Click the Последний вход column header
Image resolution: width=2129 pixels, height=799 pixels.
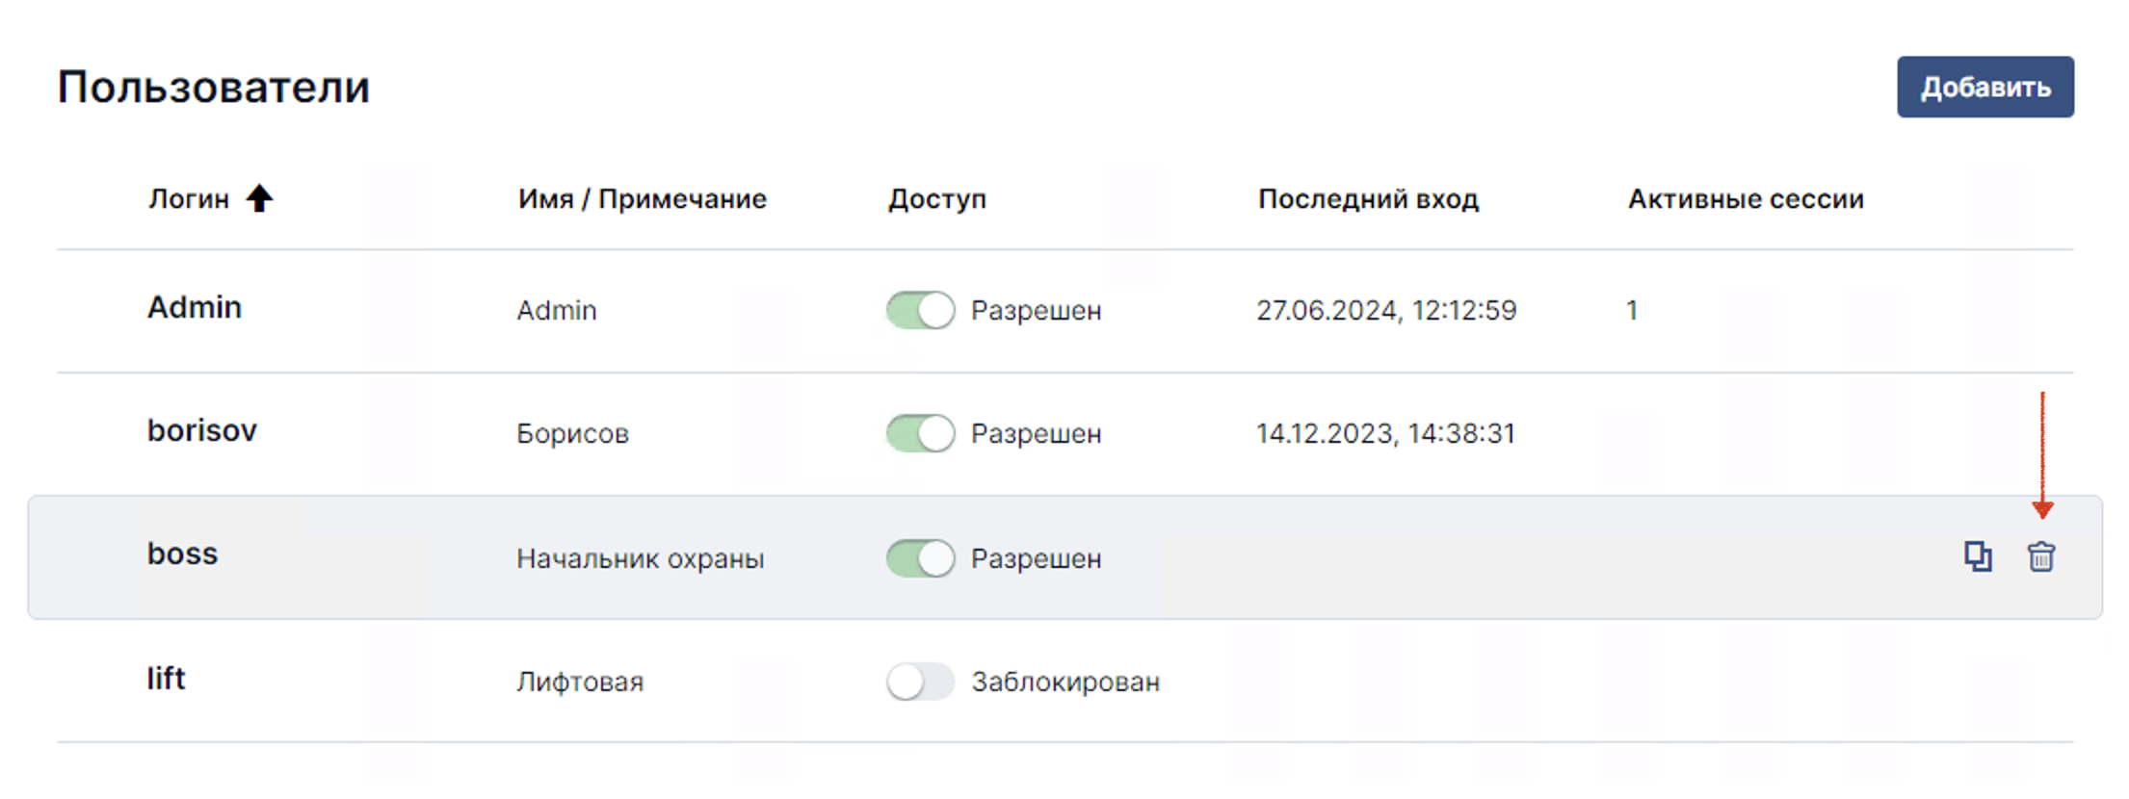(1368, 199)
